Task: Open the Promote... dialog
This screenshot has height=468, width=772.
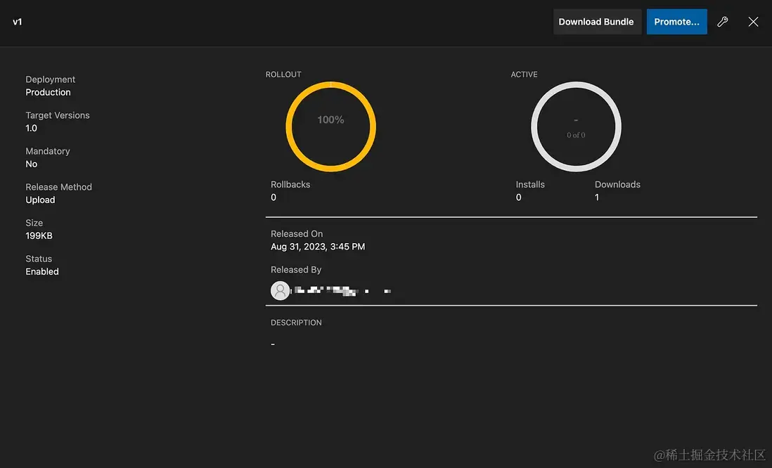Action: click(x=676, y=22)
